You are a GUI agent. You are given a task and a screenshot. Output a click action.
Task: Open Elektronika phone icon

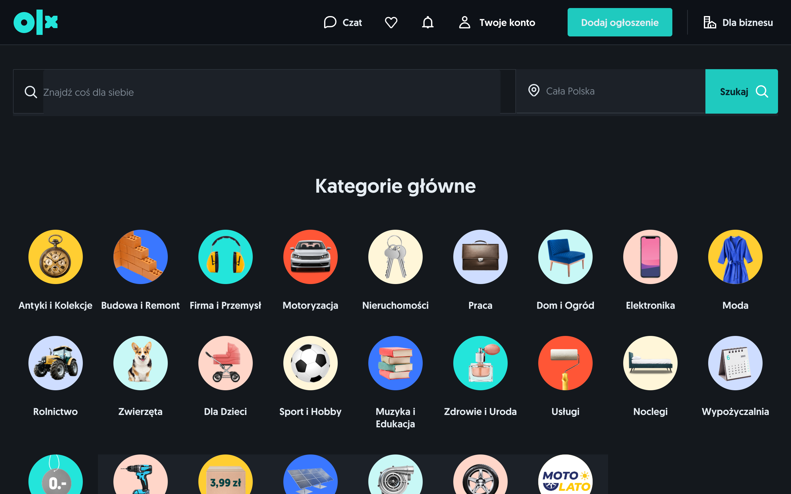[x=650, y=257]
